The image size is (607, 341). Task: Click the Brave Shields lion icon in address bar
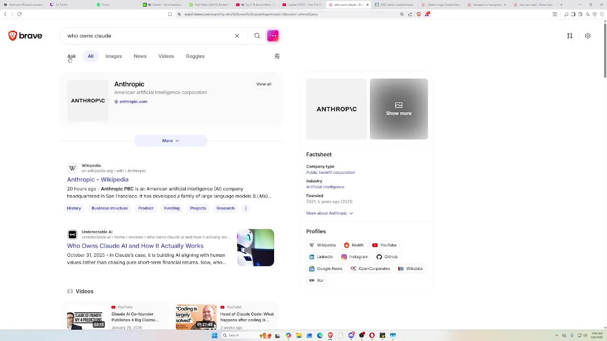pyautogui.click(x=418, y=14)
